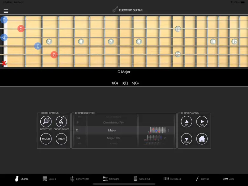Click the 5(G) chord tone label
Image resolution: width=248 pixels, height=186 pixels.
coord(135,83)
